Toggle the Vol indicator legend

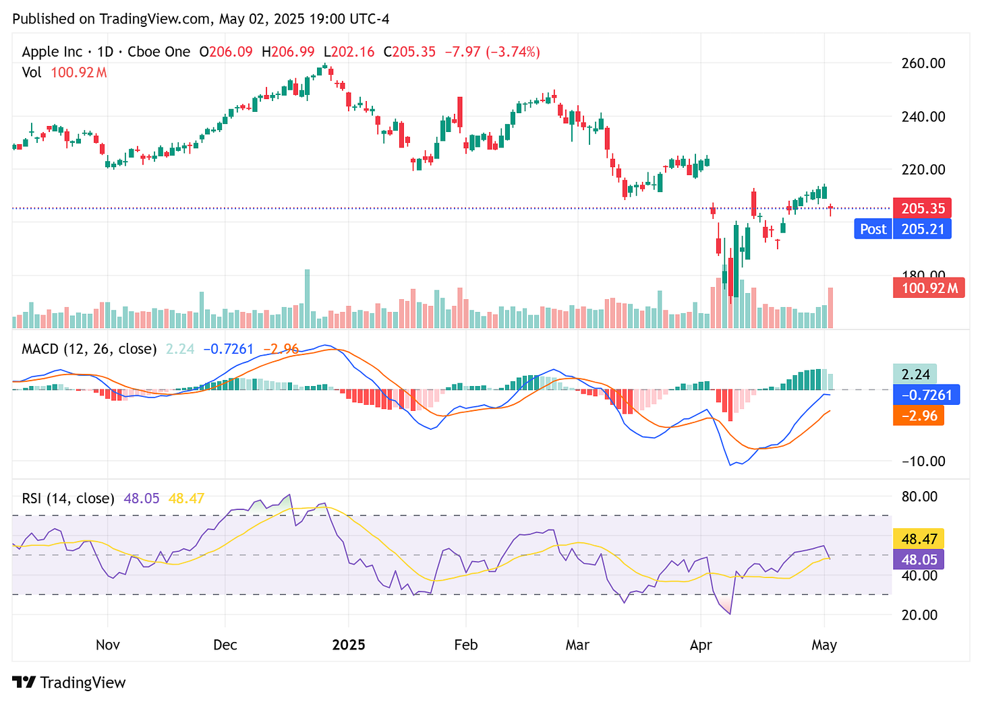[31, 73]
